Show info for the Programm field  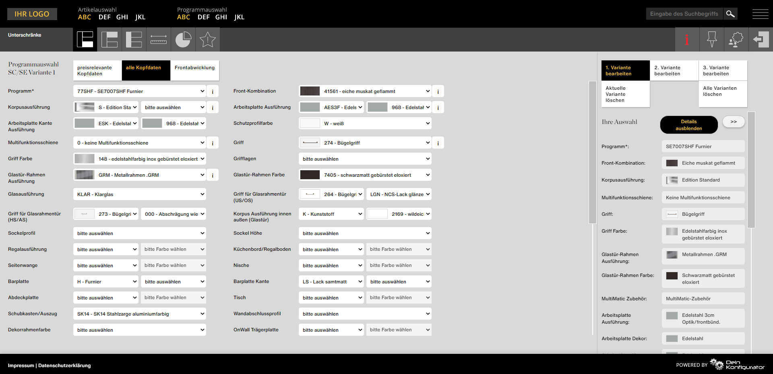click(x=213, y=91)
